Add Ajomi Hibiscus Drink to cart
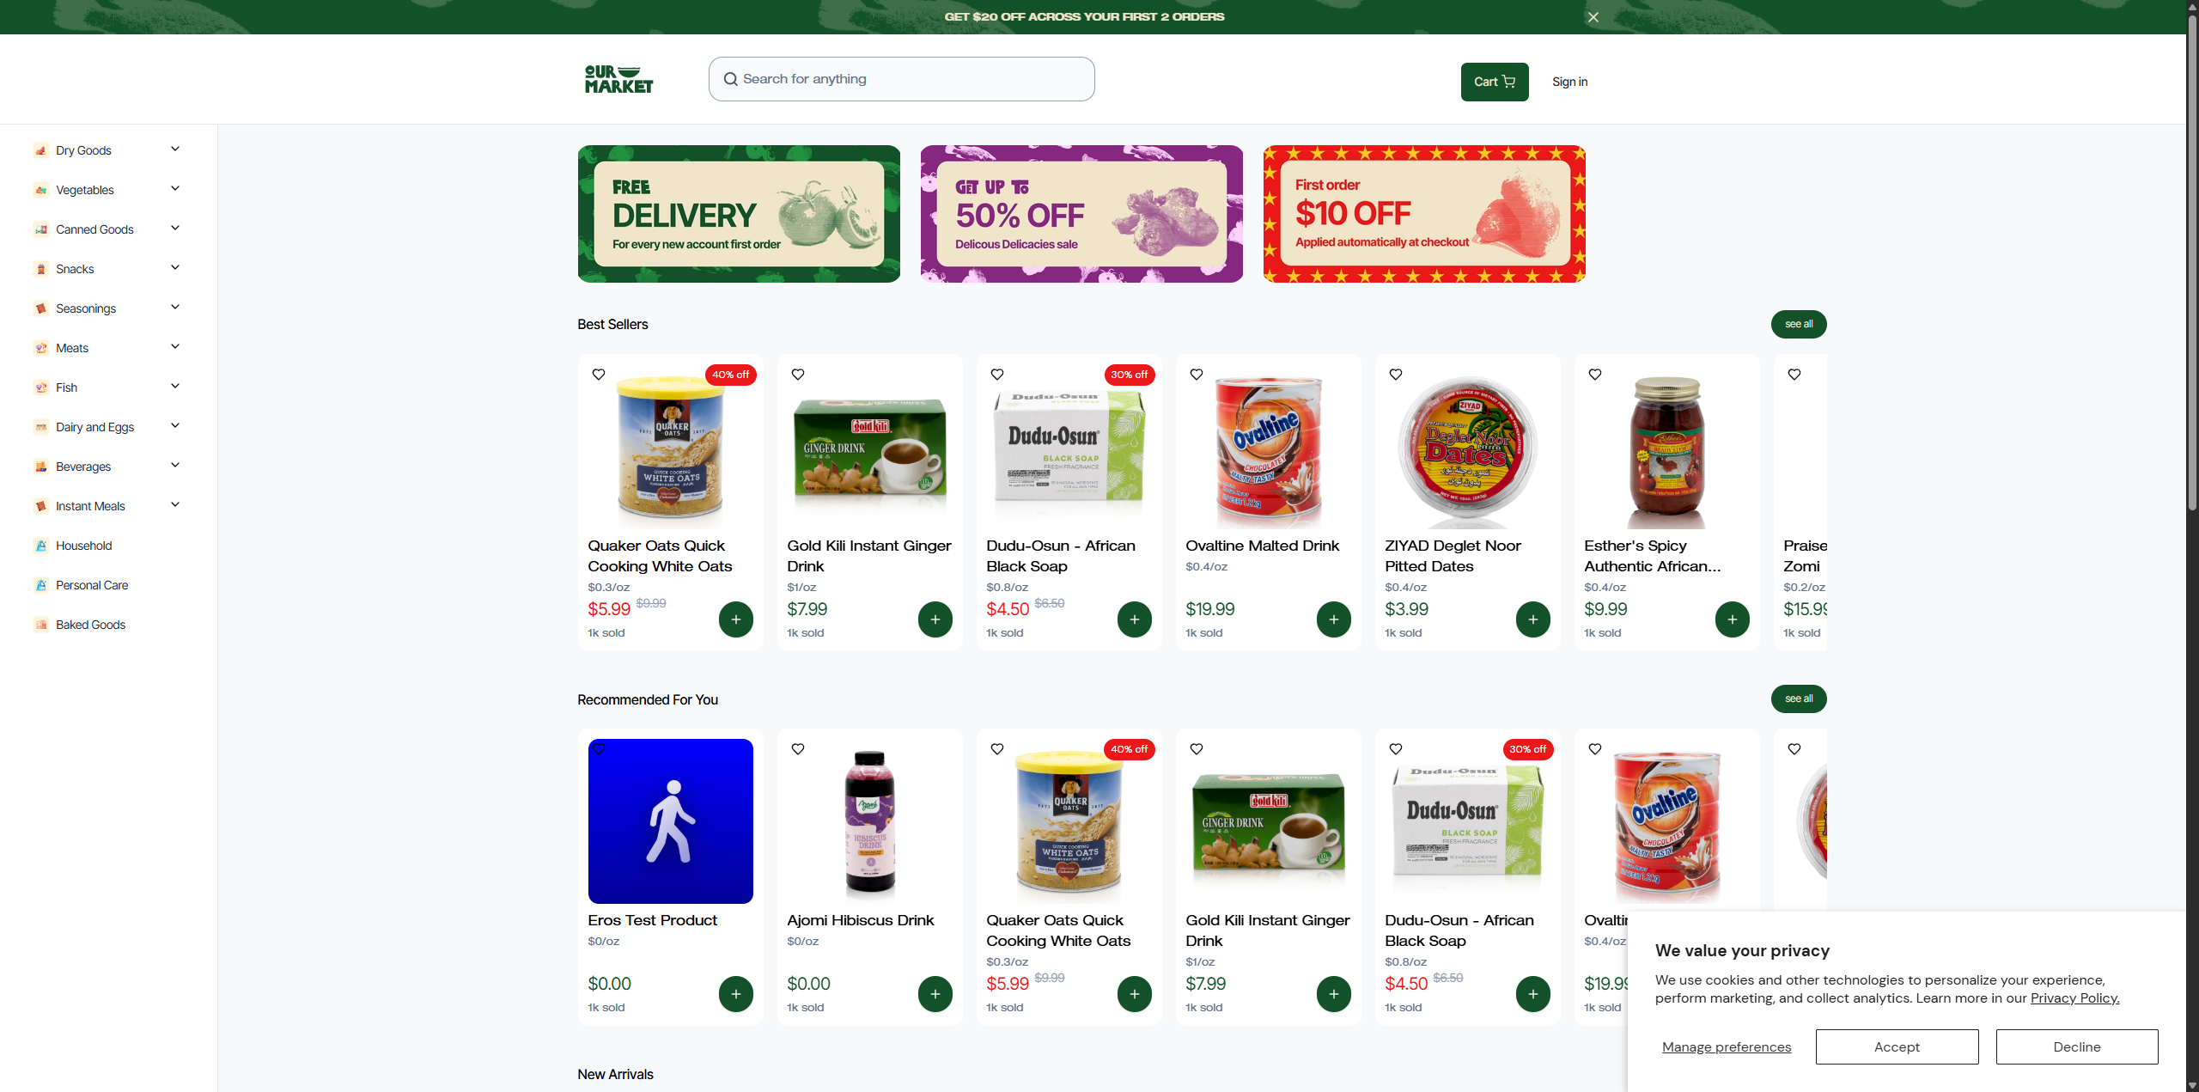 pyautogui.click(x=935, y=994)
